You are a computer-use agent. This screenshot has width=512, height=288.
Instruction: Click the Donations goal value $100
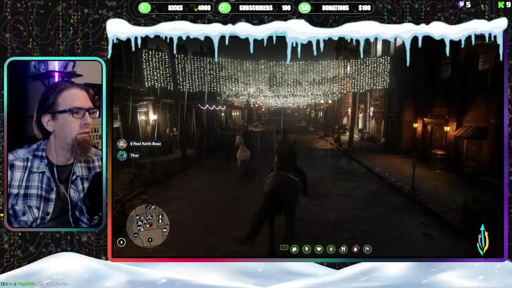pos(364,8)
